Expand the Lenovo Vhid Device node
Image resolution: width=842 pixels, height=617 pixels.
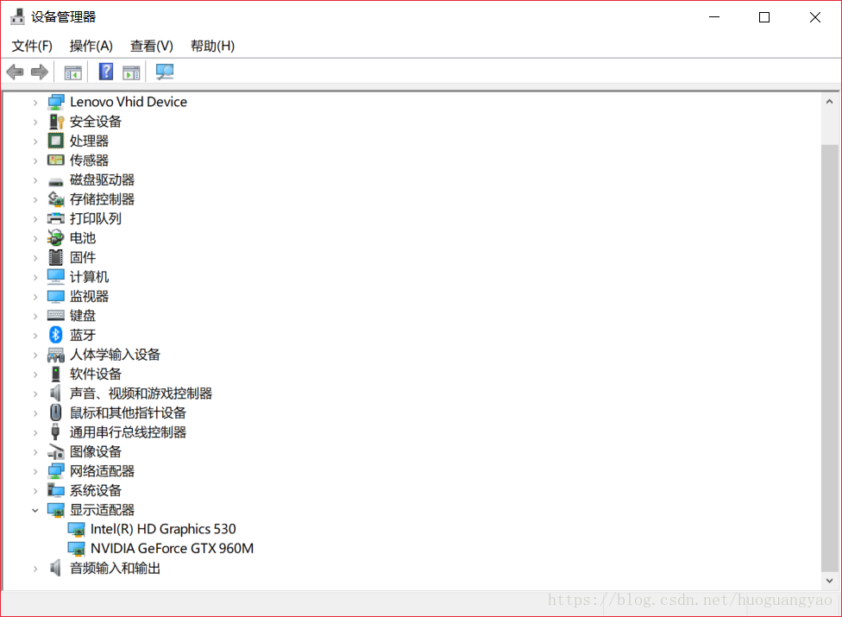(x=35, y=102)
